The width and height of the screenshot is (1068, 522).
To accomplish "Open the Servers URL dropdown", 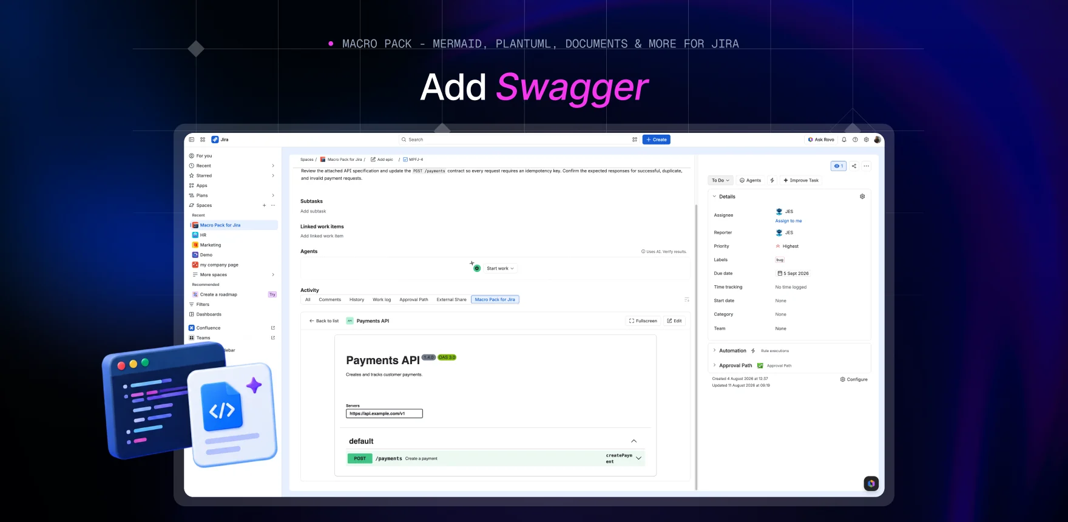I will click(x=384, y=413).
